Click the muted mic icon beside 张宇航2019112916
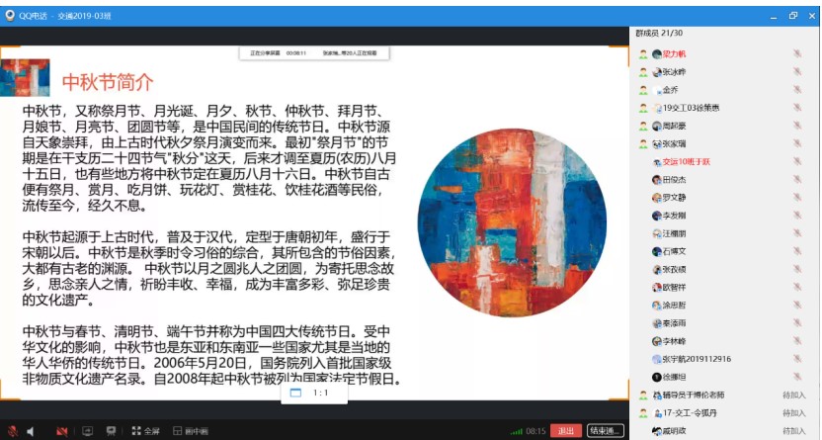 (797, 359)
